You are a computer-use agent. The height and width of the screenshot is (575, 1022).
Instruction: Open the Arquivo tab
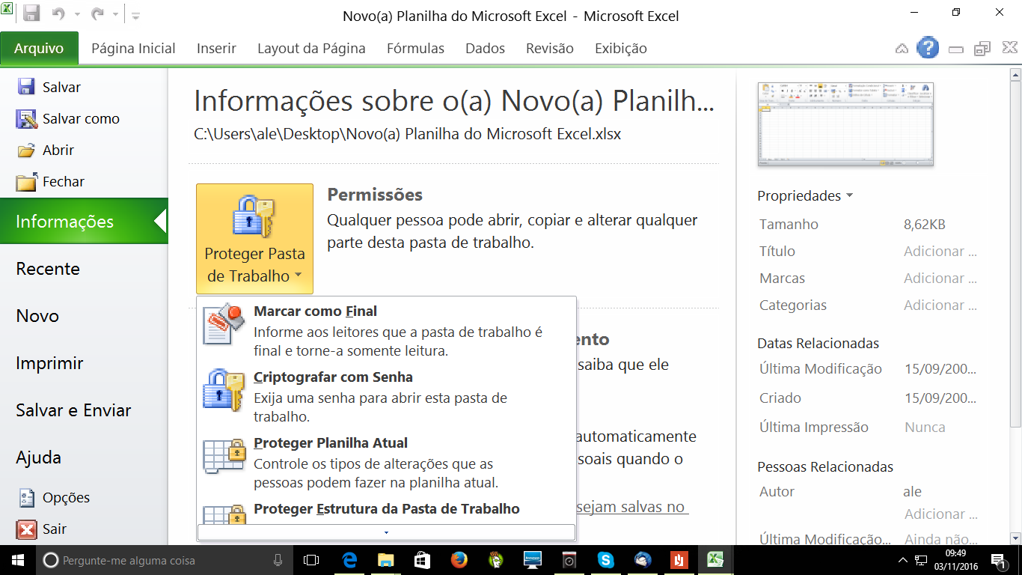39,49
